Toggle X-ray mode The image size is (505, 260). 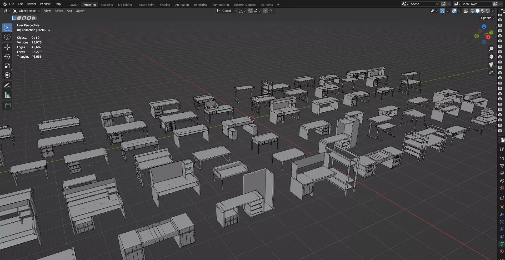(x=466, y=11)
